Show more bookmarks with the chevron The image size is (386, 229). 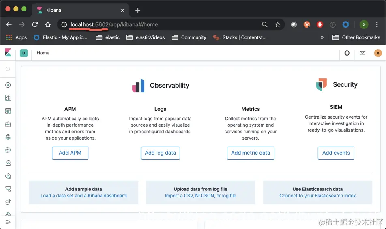(322, 37)
